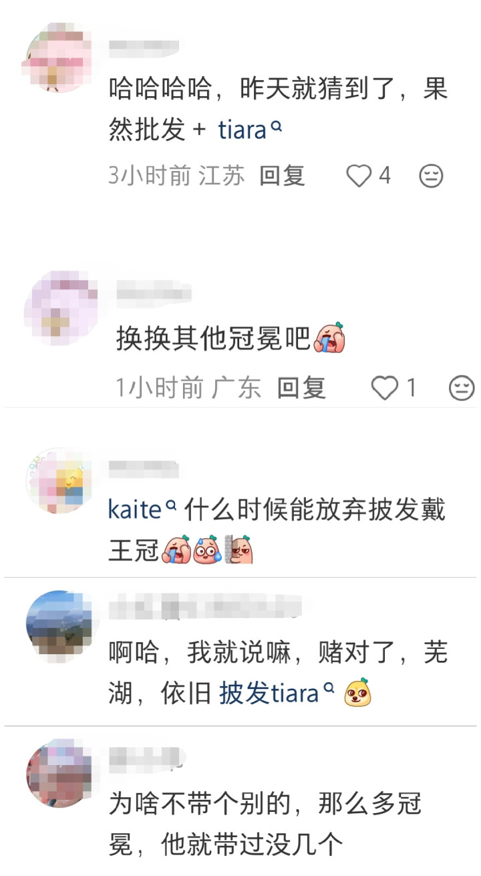
Task: Reply to the Jiangsu comment via 回复
Action: point(282,176)
